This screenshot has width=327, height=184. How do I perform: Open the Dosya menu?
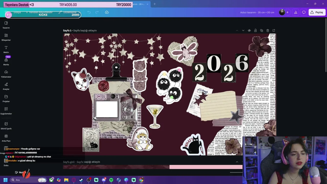[17, 12]
